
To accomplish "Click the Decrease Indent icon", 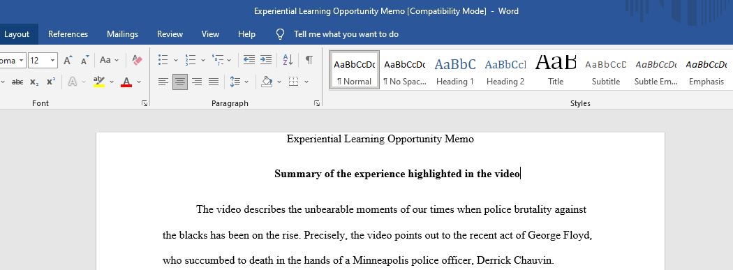I will coord(249,60).
